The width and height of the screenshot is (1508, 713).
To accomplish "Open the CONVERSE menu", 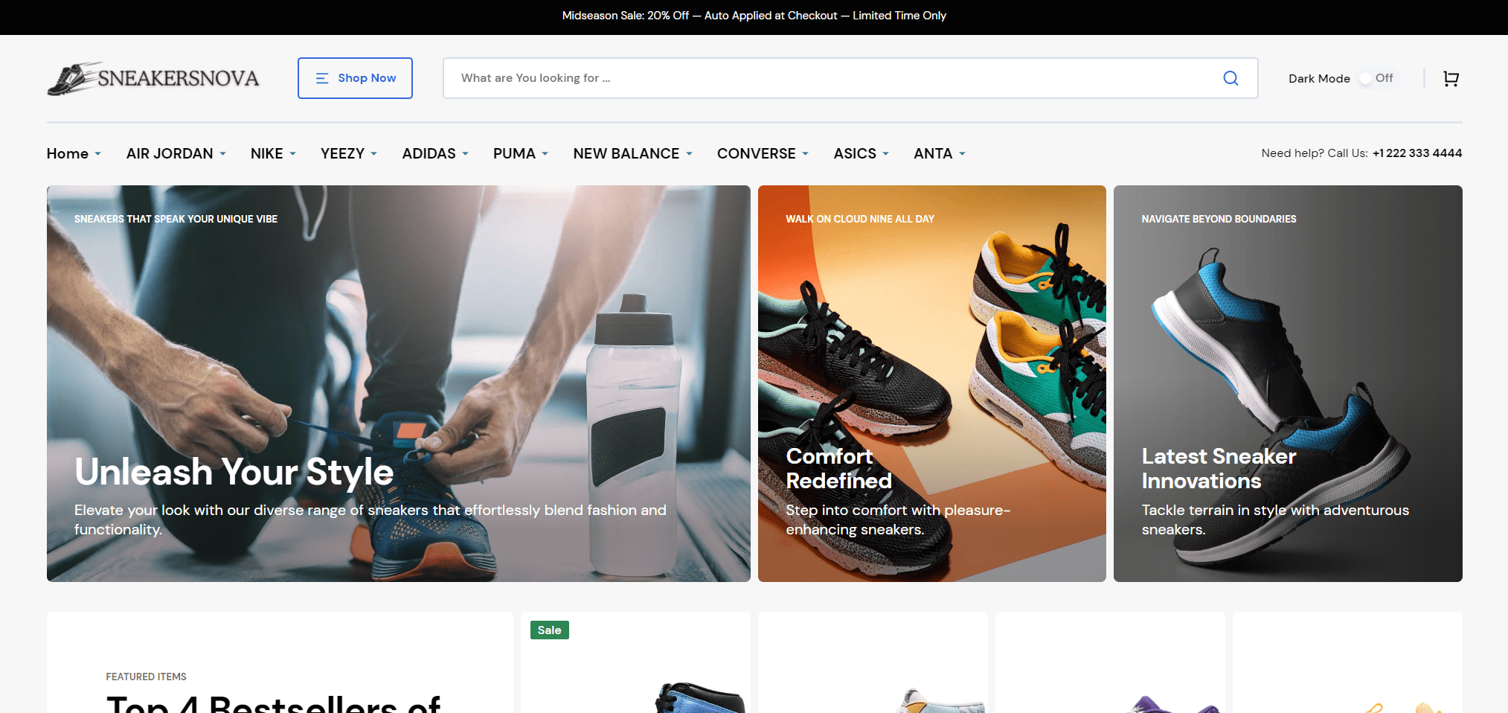I will tap(757, 153).
